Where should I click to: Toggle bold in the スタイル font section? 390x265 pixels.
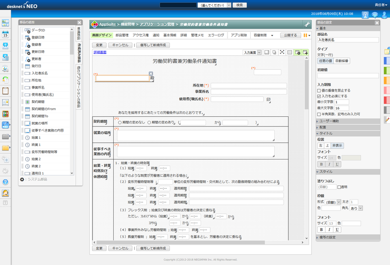[x=321, y=230]
